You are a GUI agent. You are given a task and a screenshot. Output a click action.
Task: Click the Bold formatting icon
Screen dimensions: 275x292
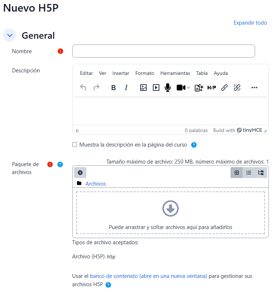point(113,88)
